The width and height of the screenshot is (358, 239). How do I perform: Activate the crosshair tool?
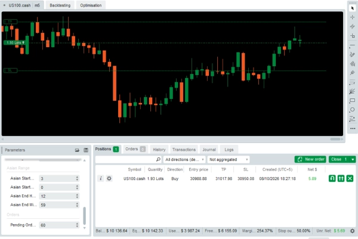[x=352, y=17]
